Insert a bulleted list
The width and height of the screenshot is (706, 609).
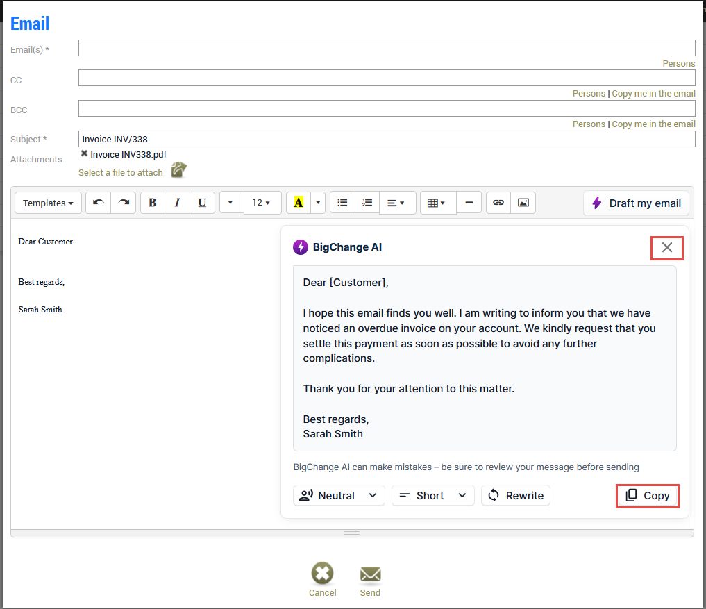tap(343, 203)
